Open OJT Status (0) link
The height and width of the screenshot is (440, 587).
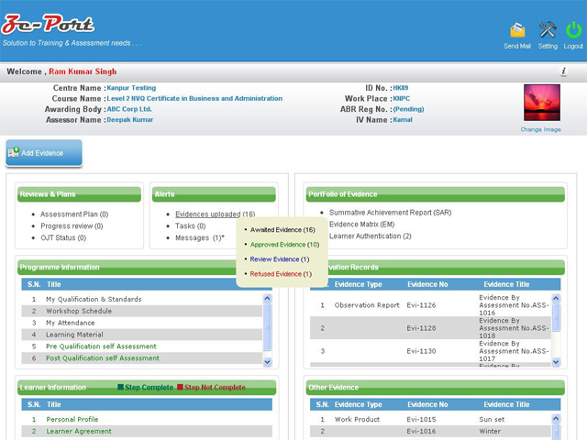63,238
